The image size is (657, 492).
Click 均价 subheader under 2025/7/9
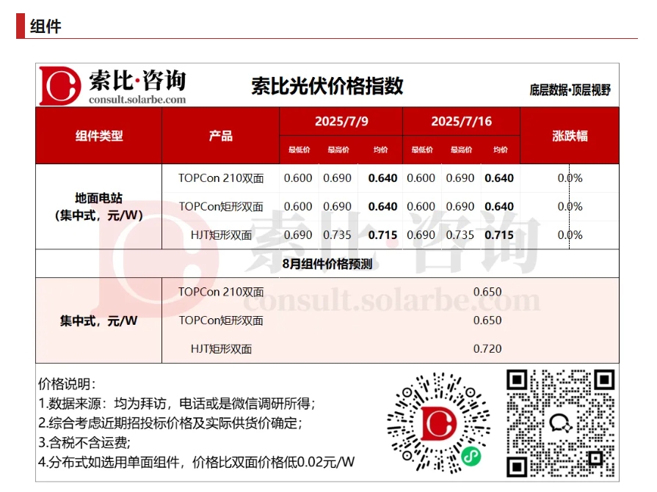tap(380, 150)
